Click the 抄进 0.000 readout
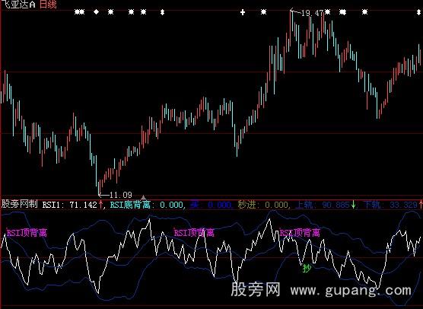Viewport: 423px width, 309px height. (262, 205)
